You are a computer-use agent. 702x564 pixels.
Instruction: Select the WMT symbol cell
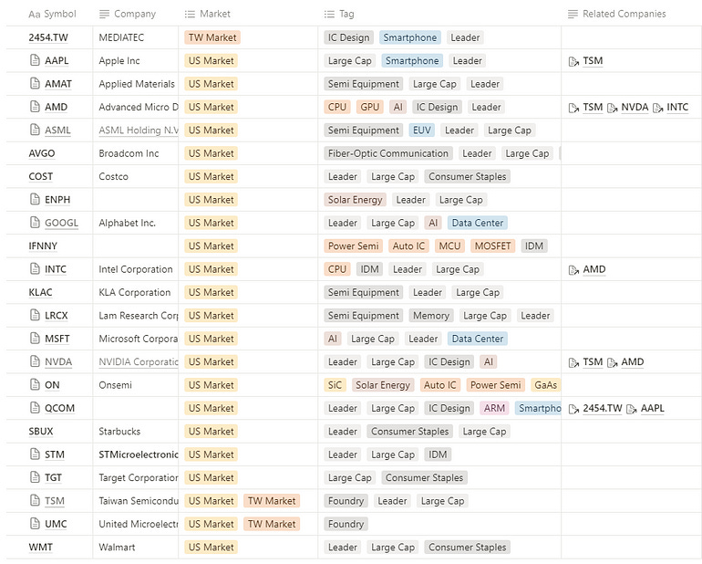(49, 547)
